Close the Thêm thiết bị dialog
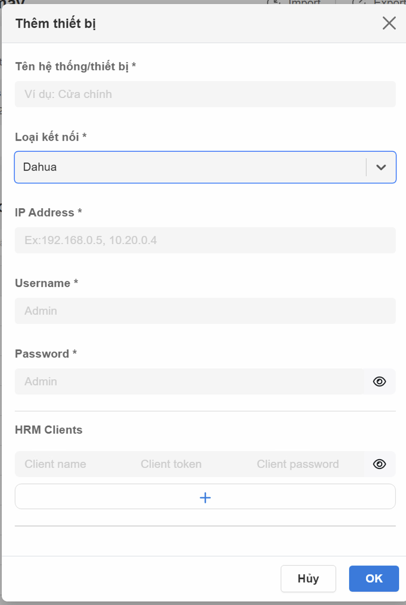Screen dimensions: 406x605 click(389, 23)
